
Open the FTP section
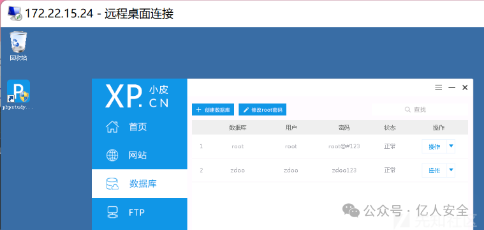[x=140, y=213]
